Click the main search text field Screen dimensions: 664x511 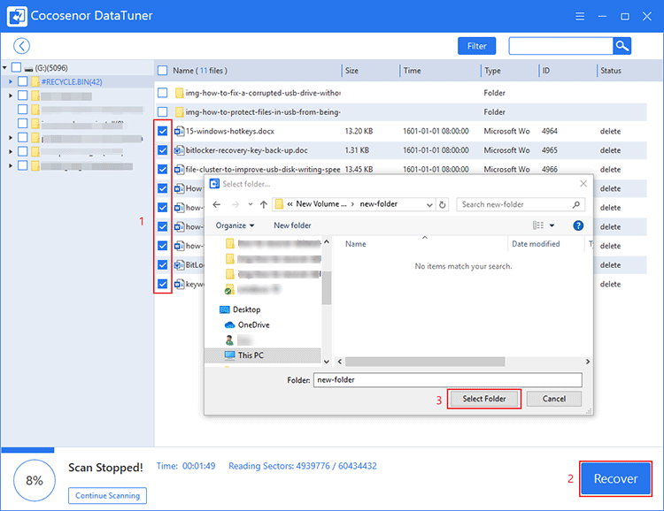click(x=560, y=46)
